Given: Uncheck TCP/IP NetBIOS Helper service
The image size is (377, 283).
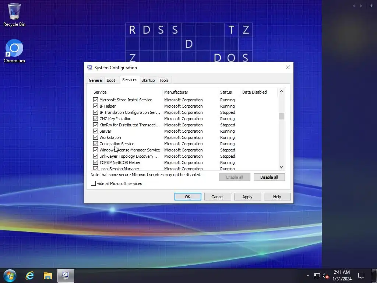Looking at the screenshot, I should click(x=95, y=162).
